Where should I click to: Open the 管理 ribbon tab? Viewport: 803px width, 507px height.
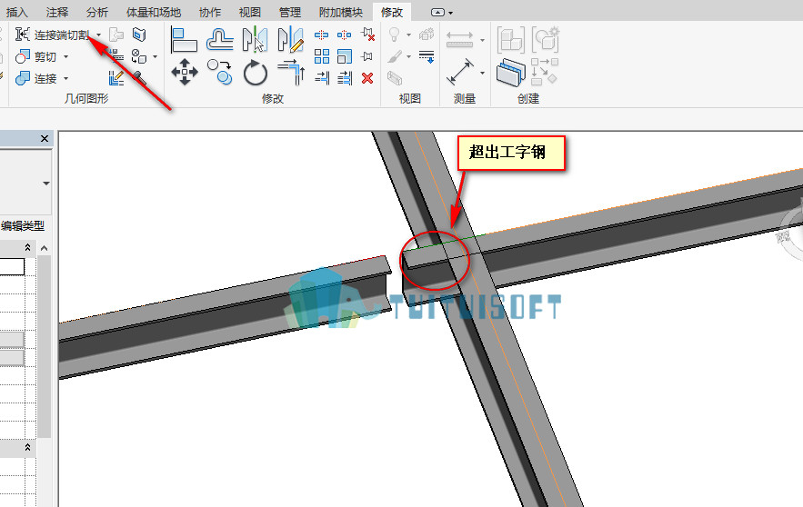(290, 12)
